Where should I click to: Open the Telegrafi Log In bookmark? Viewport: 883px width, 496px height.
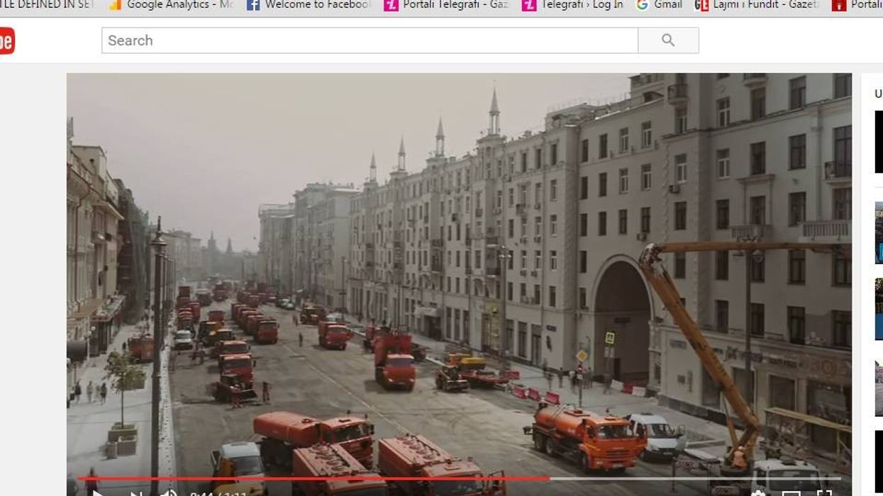(573, 5)
